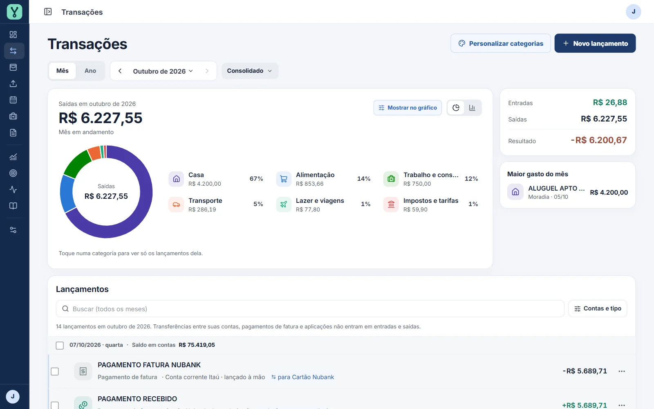Open the growth chart icon in sidebar
Image resolution: width=654 pixels, height=409 pixels.
(13, 157)
